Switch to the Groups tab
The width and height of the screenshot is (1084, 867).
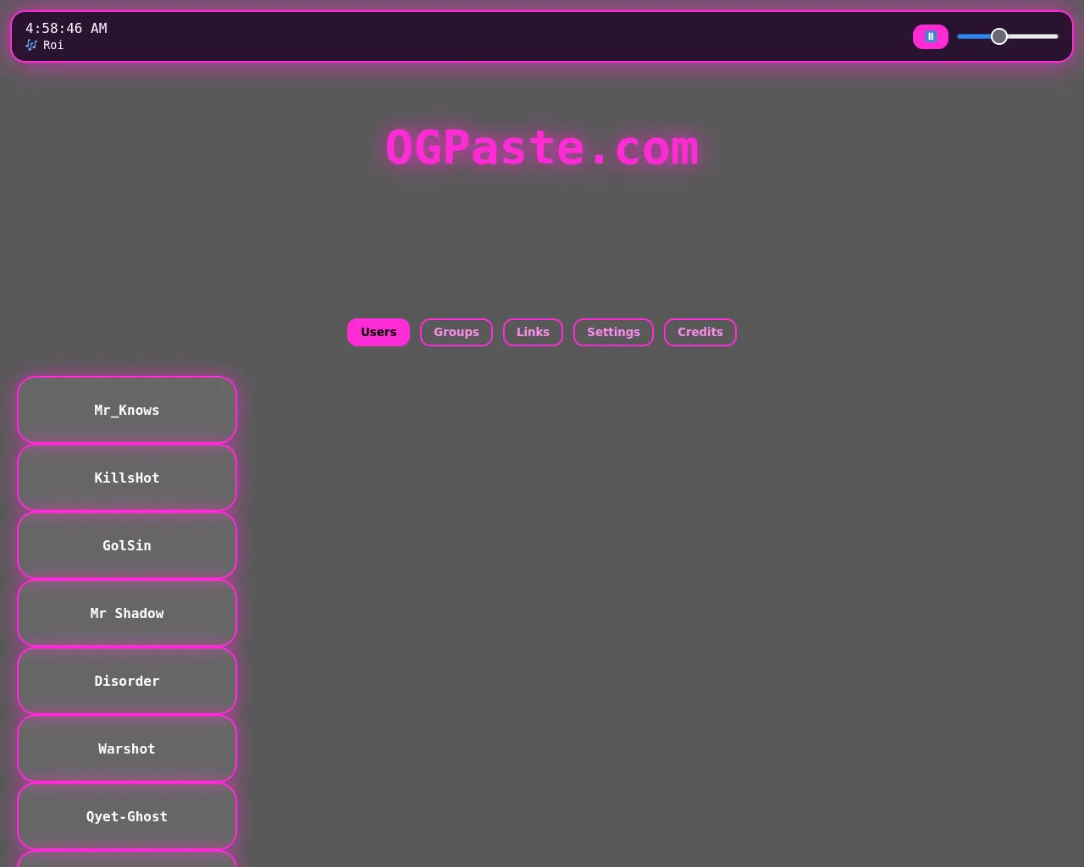click(456, 332)
